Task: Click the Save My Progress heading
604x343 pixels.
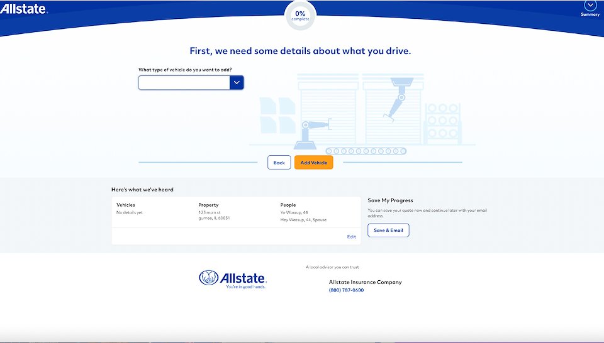Action: [x=390, y=200]
